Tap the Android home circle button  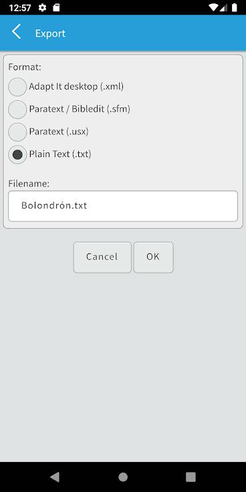pos(123,477)
